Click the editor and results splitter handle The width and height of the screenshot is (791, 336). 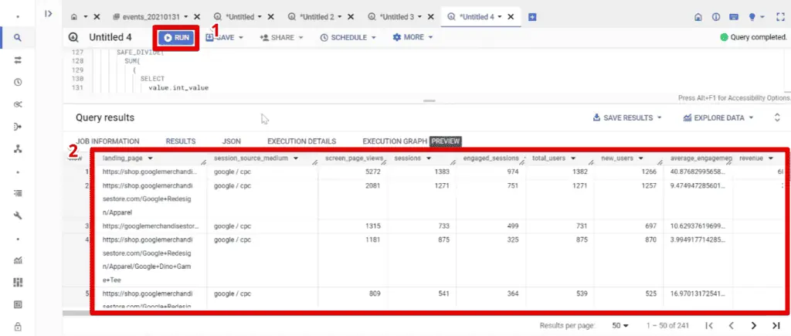429,101
